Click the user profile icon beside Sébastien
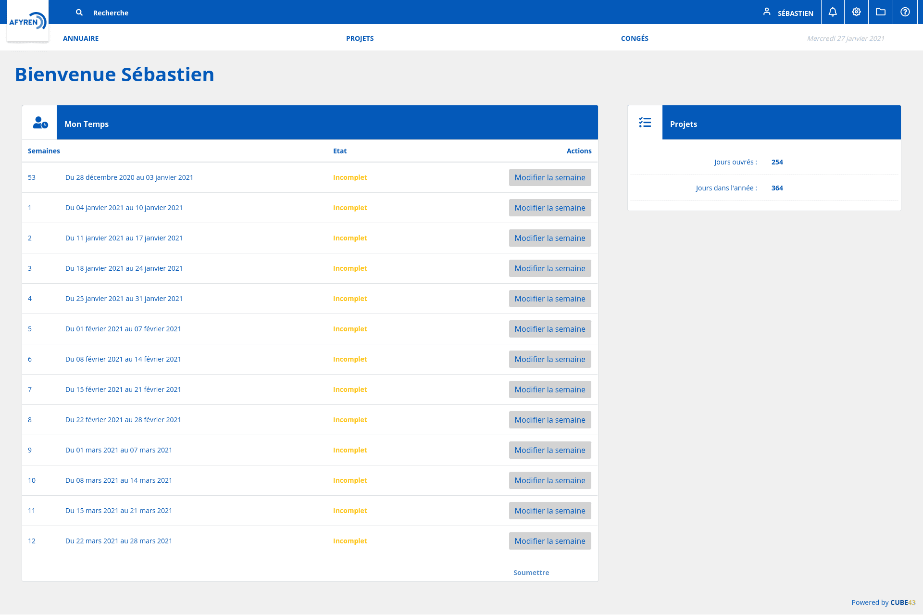This screenshot has width=923, height=615. coord(767,12)
